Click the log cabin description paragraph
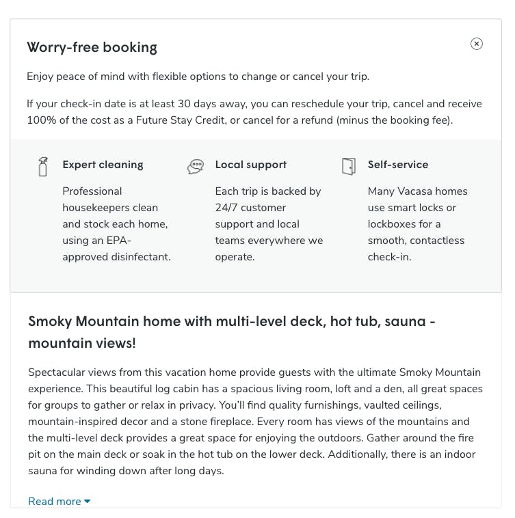 [255, 421]
